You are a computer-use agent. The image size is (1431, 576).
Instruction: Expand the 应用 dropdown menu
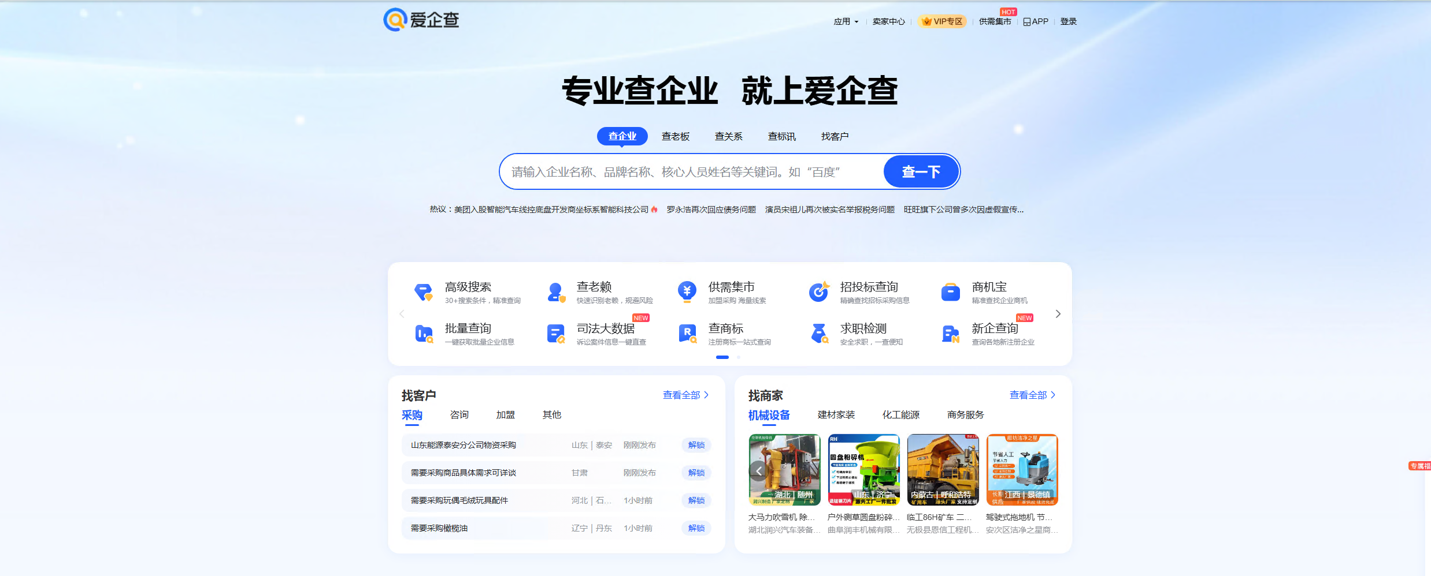pyautogui.click(x=846, y=21)
